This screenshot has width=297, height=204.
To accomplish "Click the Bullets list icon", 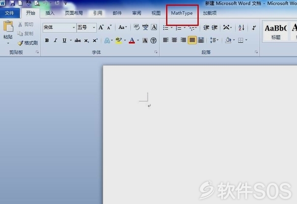I will pyautogui.click(x=166, y=28).
